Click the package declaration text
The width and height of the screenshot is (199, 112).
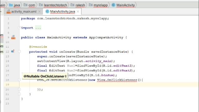click(x=65, y=19)
